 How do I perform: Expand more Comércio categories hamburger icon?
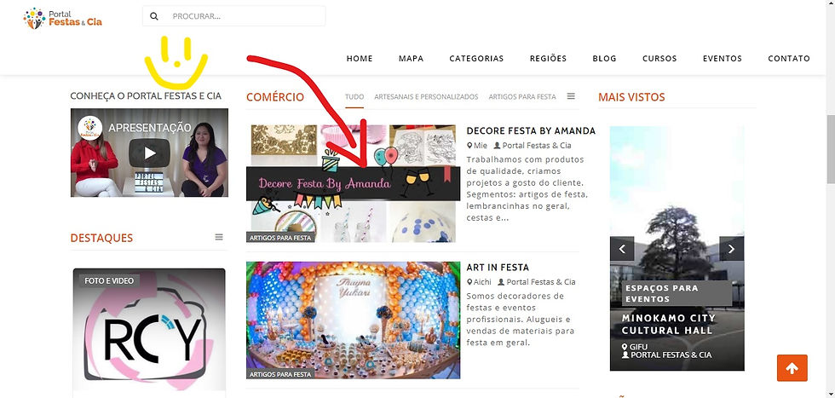571,96
